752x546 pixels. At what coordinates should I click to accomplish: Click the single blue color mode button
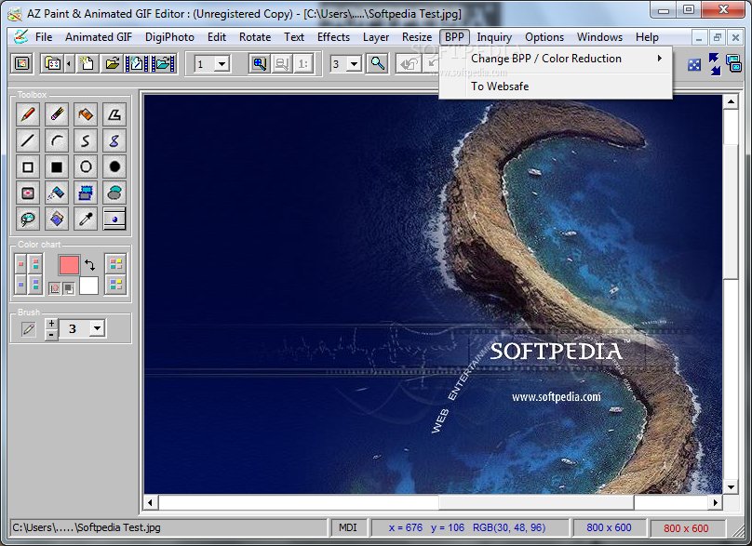click(20, 285)
